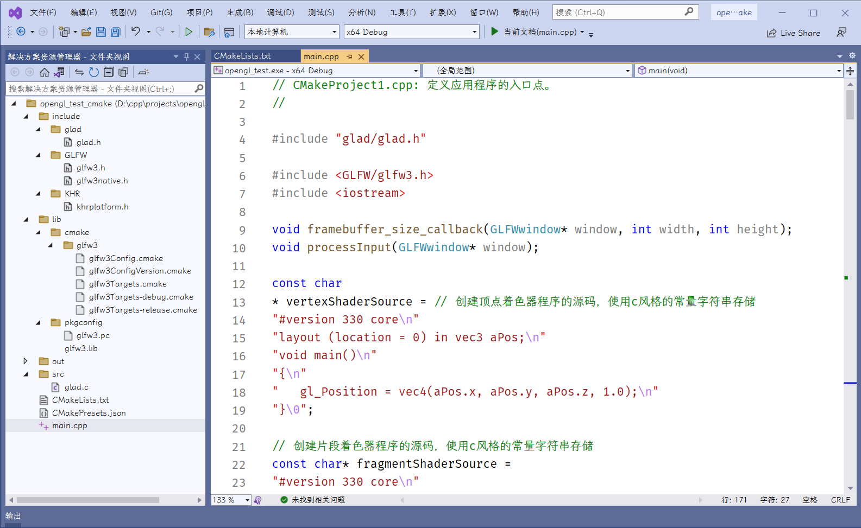Click the 当前文档(main.cpp) run button
Viewport: 861px width, 528px height.
click(535, 32)
